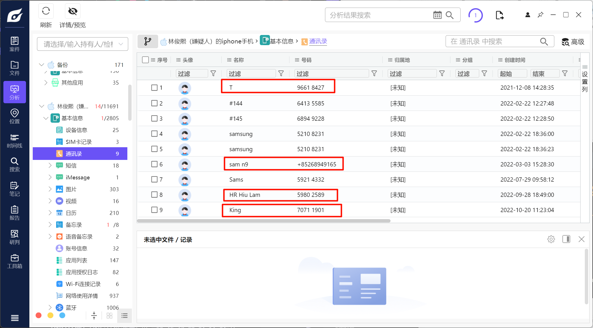Viewport: 593px width, 328px height.
Task: Click the red color dot at bottom
Action: (39, 315)
